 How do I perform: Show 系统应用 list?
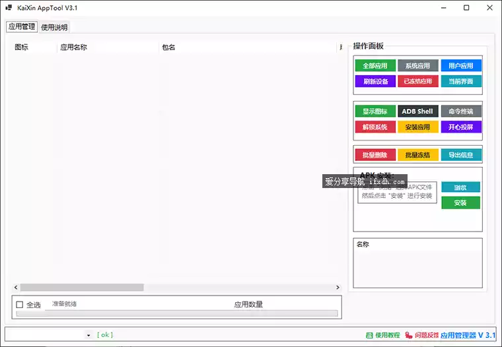pyautogui.click(x=418, y=65)
